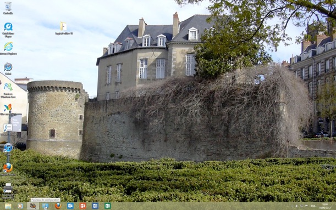Select the printer icon on the desktop
336x210 pixels.
tap(8, 190)
